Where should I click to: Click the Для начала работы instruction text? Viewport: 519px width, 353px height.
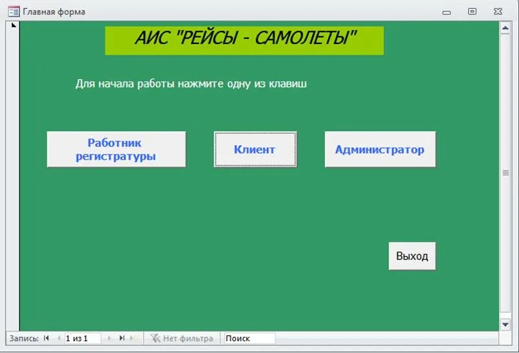191,83
